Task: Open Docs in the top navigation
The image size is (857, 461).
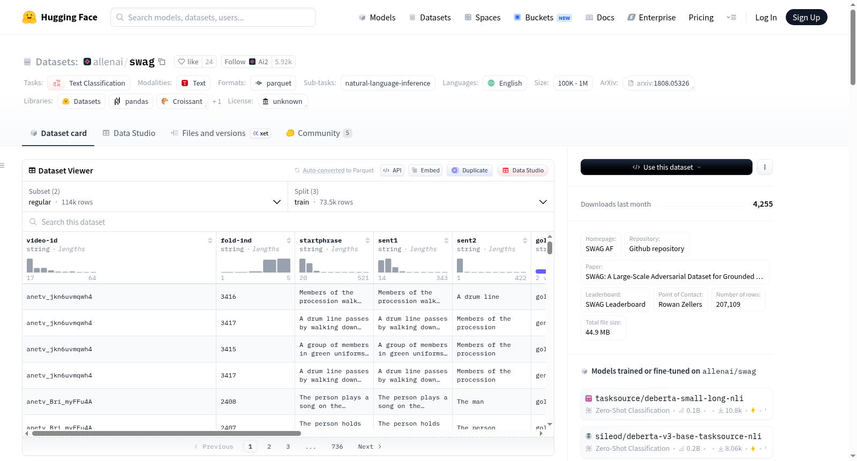Action: pyautogui.click(x=600, y=17)
